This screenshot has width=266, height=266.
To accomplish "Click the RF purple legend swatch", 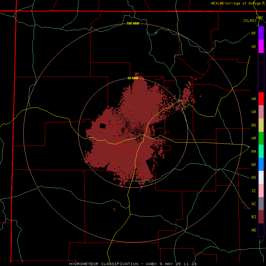I will pyautogui.click(x=261, y=33).
